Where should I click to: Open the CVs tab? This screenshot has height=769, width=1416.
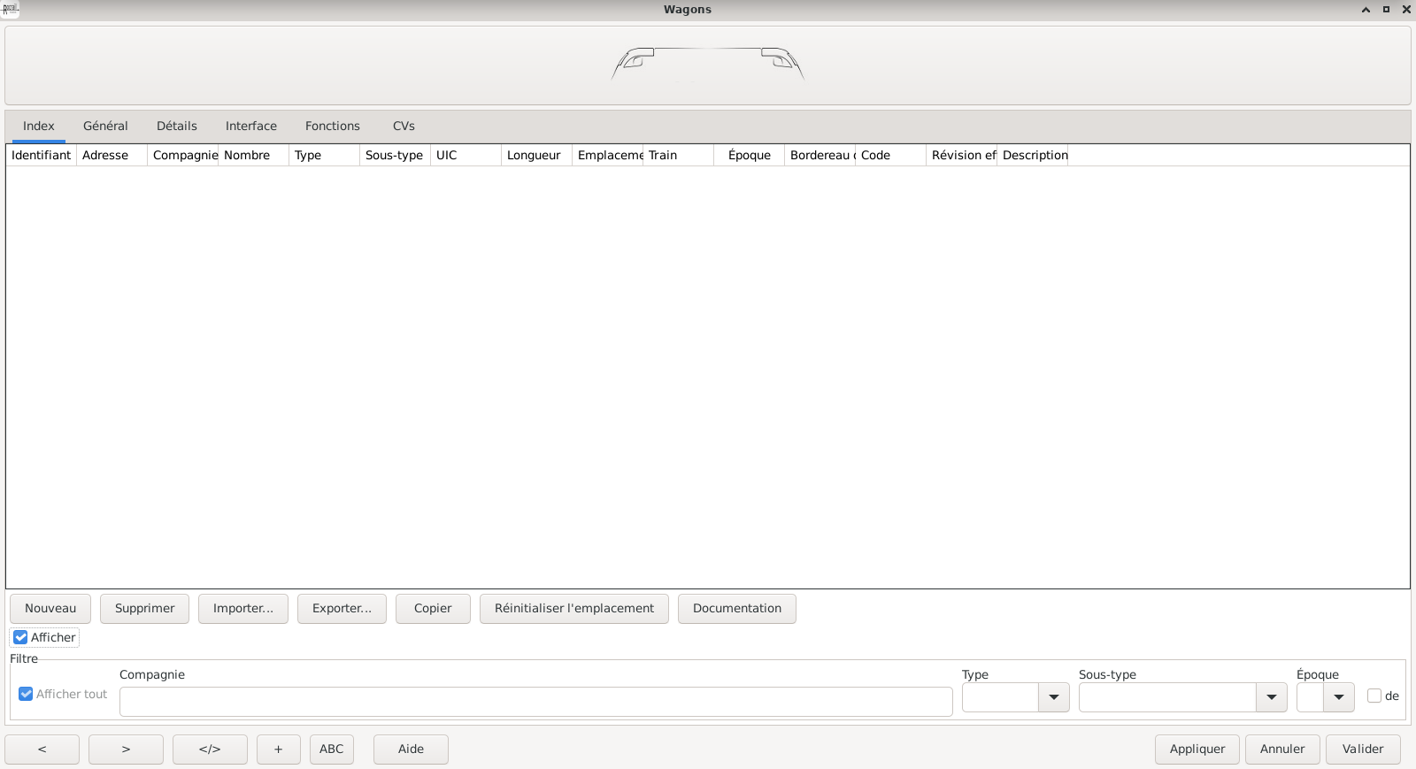[404, 126]
